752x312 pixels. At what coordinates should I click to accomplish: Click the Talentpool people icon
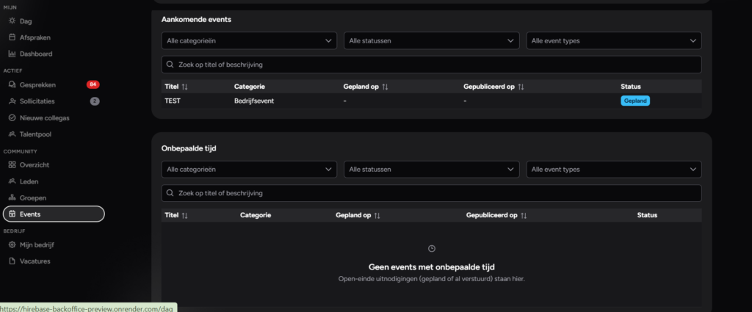tap(12, 134)
